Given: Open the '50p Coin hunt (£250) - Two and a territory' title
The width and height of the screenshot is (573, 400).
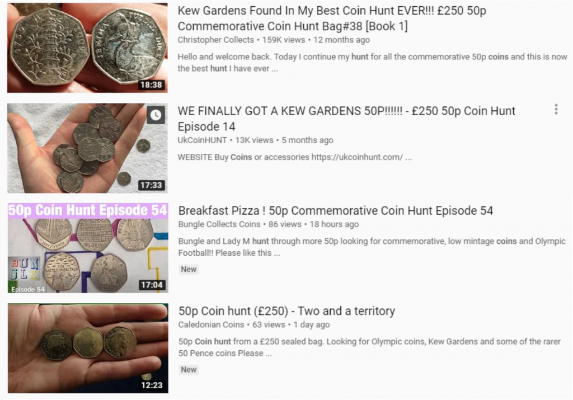Looking at the screenshot, I should tap(286, 311).
